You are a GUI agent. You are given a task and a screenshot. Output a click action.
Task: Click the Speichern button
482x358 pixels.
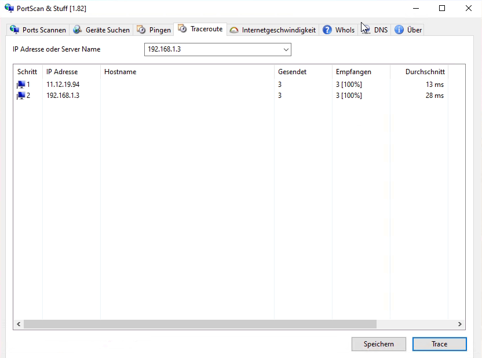(x=378, y=344)
